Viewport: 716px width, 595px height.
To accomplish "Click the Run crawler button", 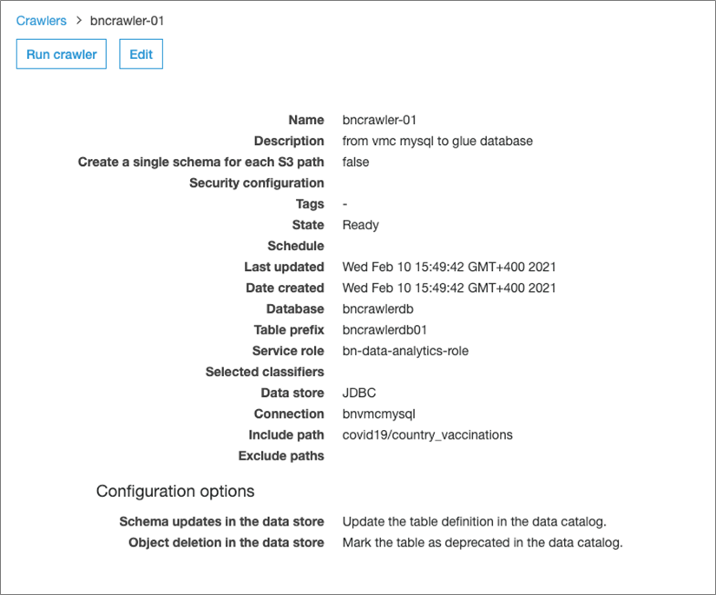I will point(61,53).
